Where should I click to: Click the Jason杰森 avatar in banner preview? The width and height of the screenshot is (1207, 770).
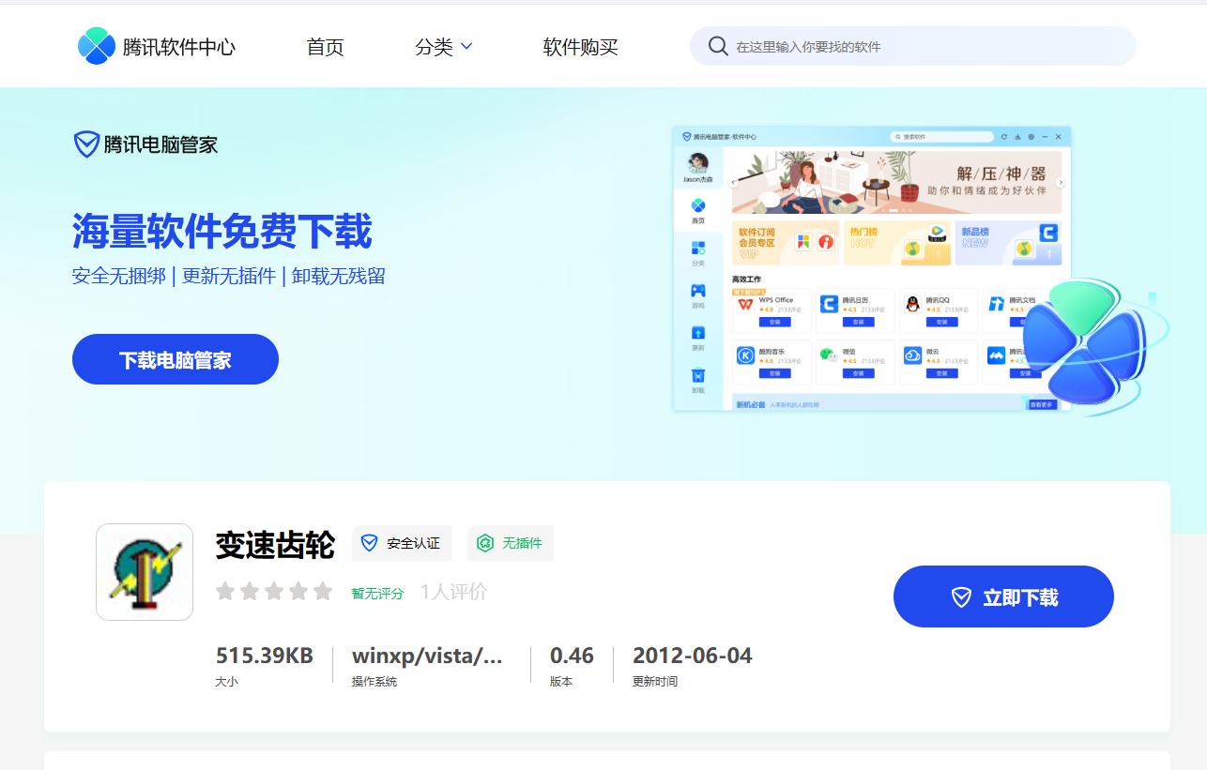pos(697,163)
